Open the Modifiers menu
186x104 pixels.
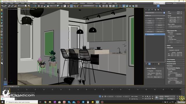pos(35,3)
